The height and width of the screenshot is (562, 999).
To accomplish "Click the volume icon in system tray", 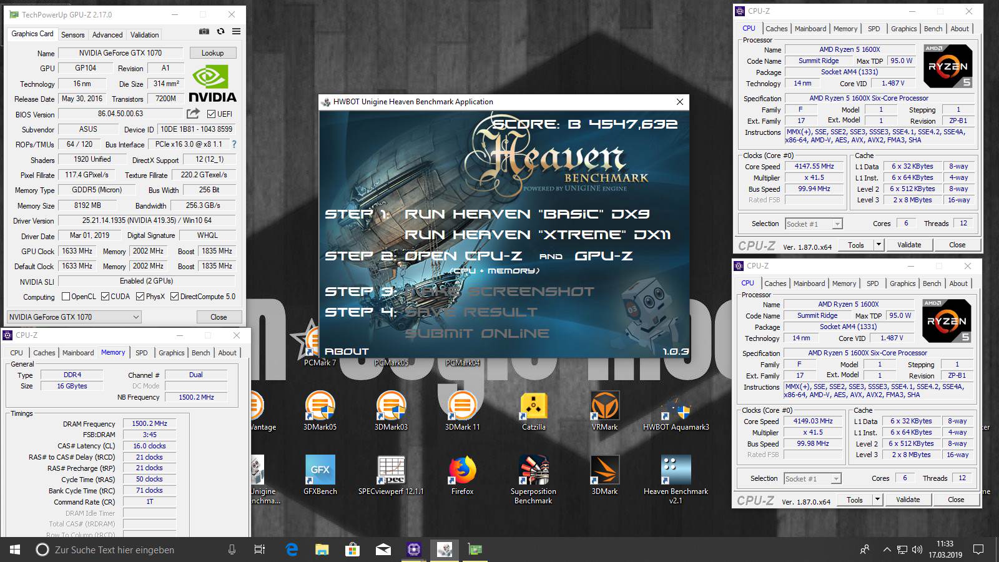I will pyautogui.click(x=917, y=550).
